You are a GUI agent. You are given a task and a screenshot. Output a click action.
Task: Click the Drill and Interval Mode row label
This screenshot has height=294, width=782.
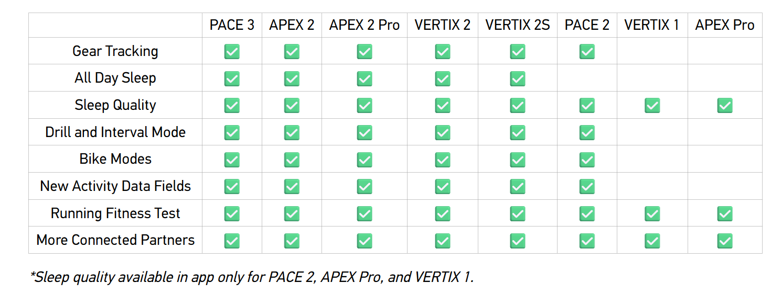pos(115,132)
